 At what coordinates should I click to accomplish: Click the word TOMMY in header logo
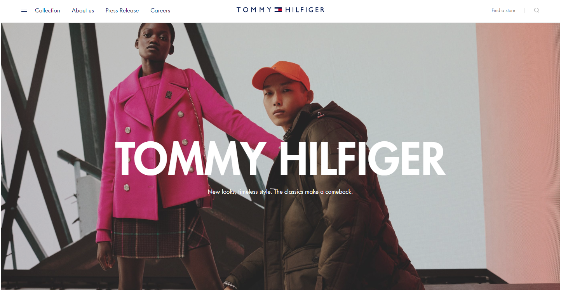(x=254, y=10)
